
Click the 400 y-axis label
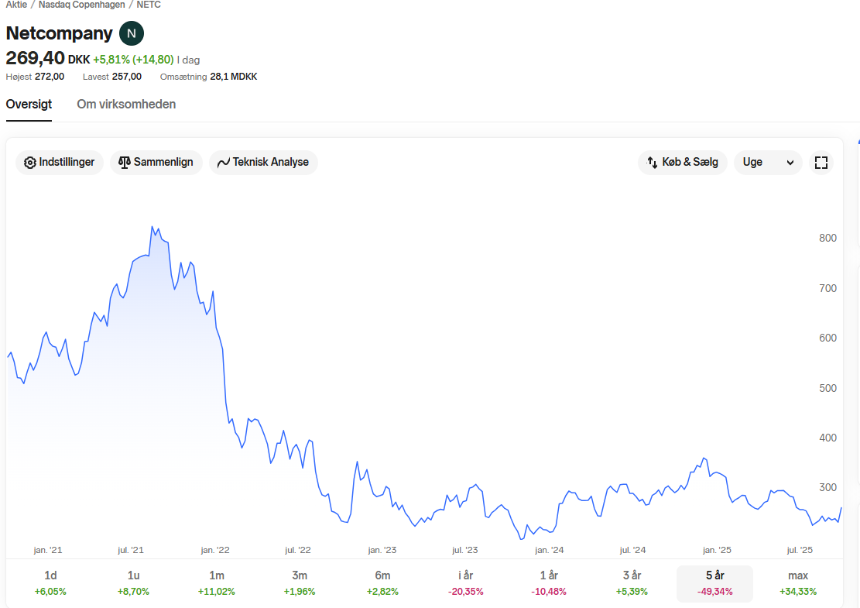pos(827,438)
